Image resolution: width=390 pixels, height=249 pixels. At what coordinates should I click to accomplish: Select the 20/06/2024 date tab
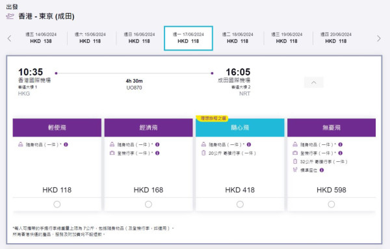(x=336, y=38)
